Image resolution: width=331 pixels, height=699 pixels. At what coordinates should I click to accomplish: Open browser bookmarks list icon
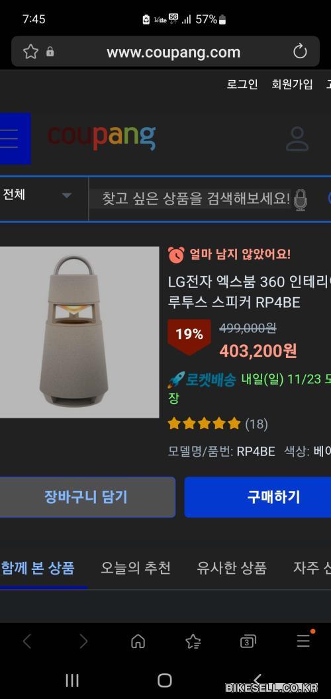(193, 641)
